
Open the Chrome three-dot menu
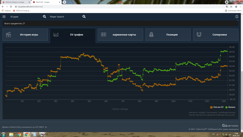coord(240,7)
